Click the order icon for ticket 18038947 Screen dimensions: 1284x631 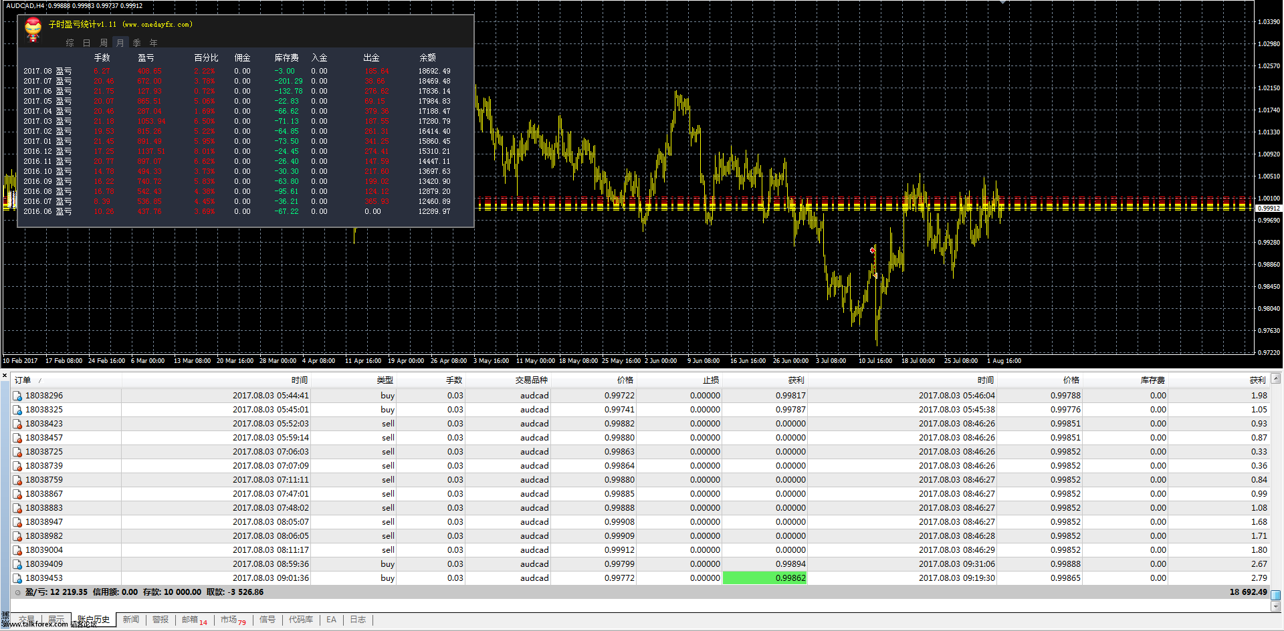tap(17, 522)
